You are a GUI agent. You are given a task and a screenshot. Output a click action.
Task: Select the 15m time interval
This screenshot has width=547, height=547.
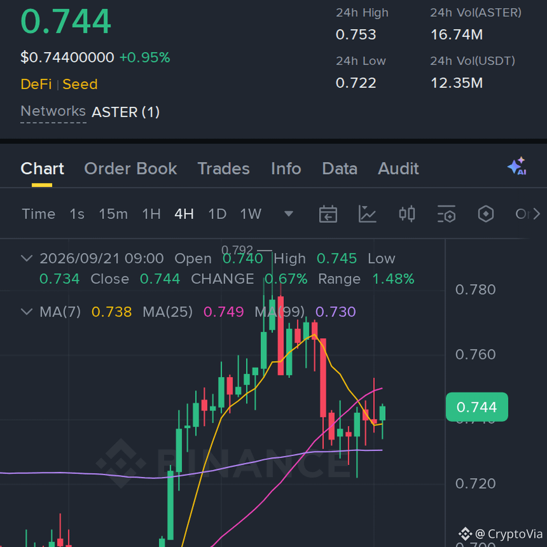[x=113, y=214]
